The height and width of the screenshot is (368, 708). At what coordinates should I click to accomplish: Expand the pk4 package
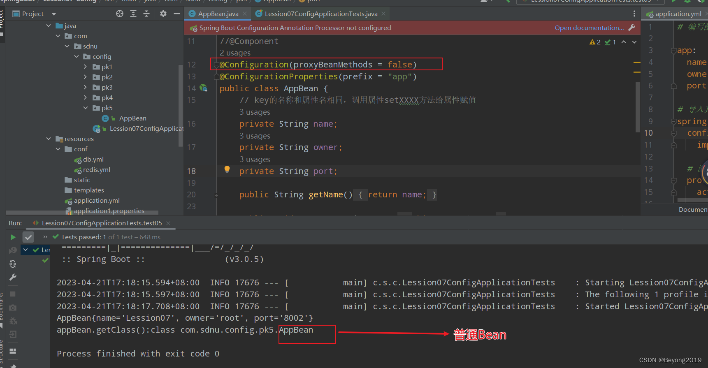point(86,97)
